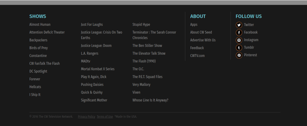The width and height of the screenshot is (307, 126).
Task: Open The Elevator Talk Show link
Action: tap(149, 54)
